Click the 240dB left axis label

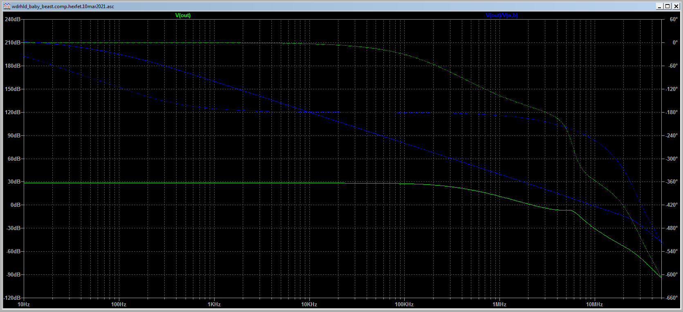pyautogui.click(x=13, y=20)
